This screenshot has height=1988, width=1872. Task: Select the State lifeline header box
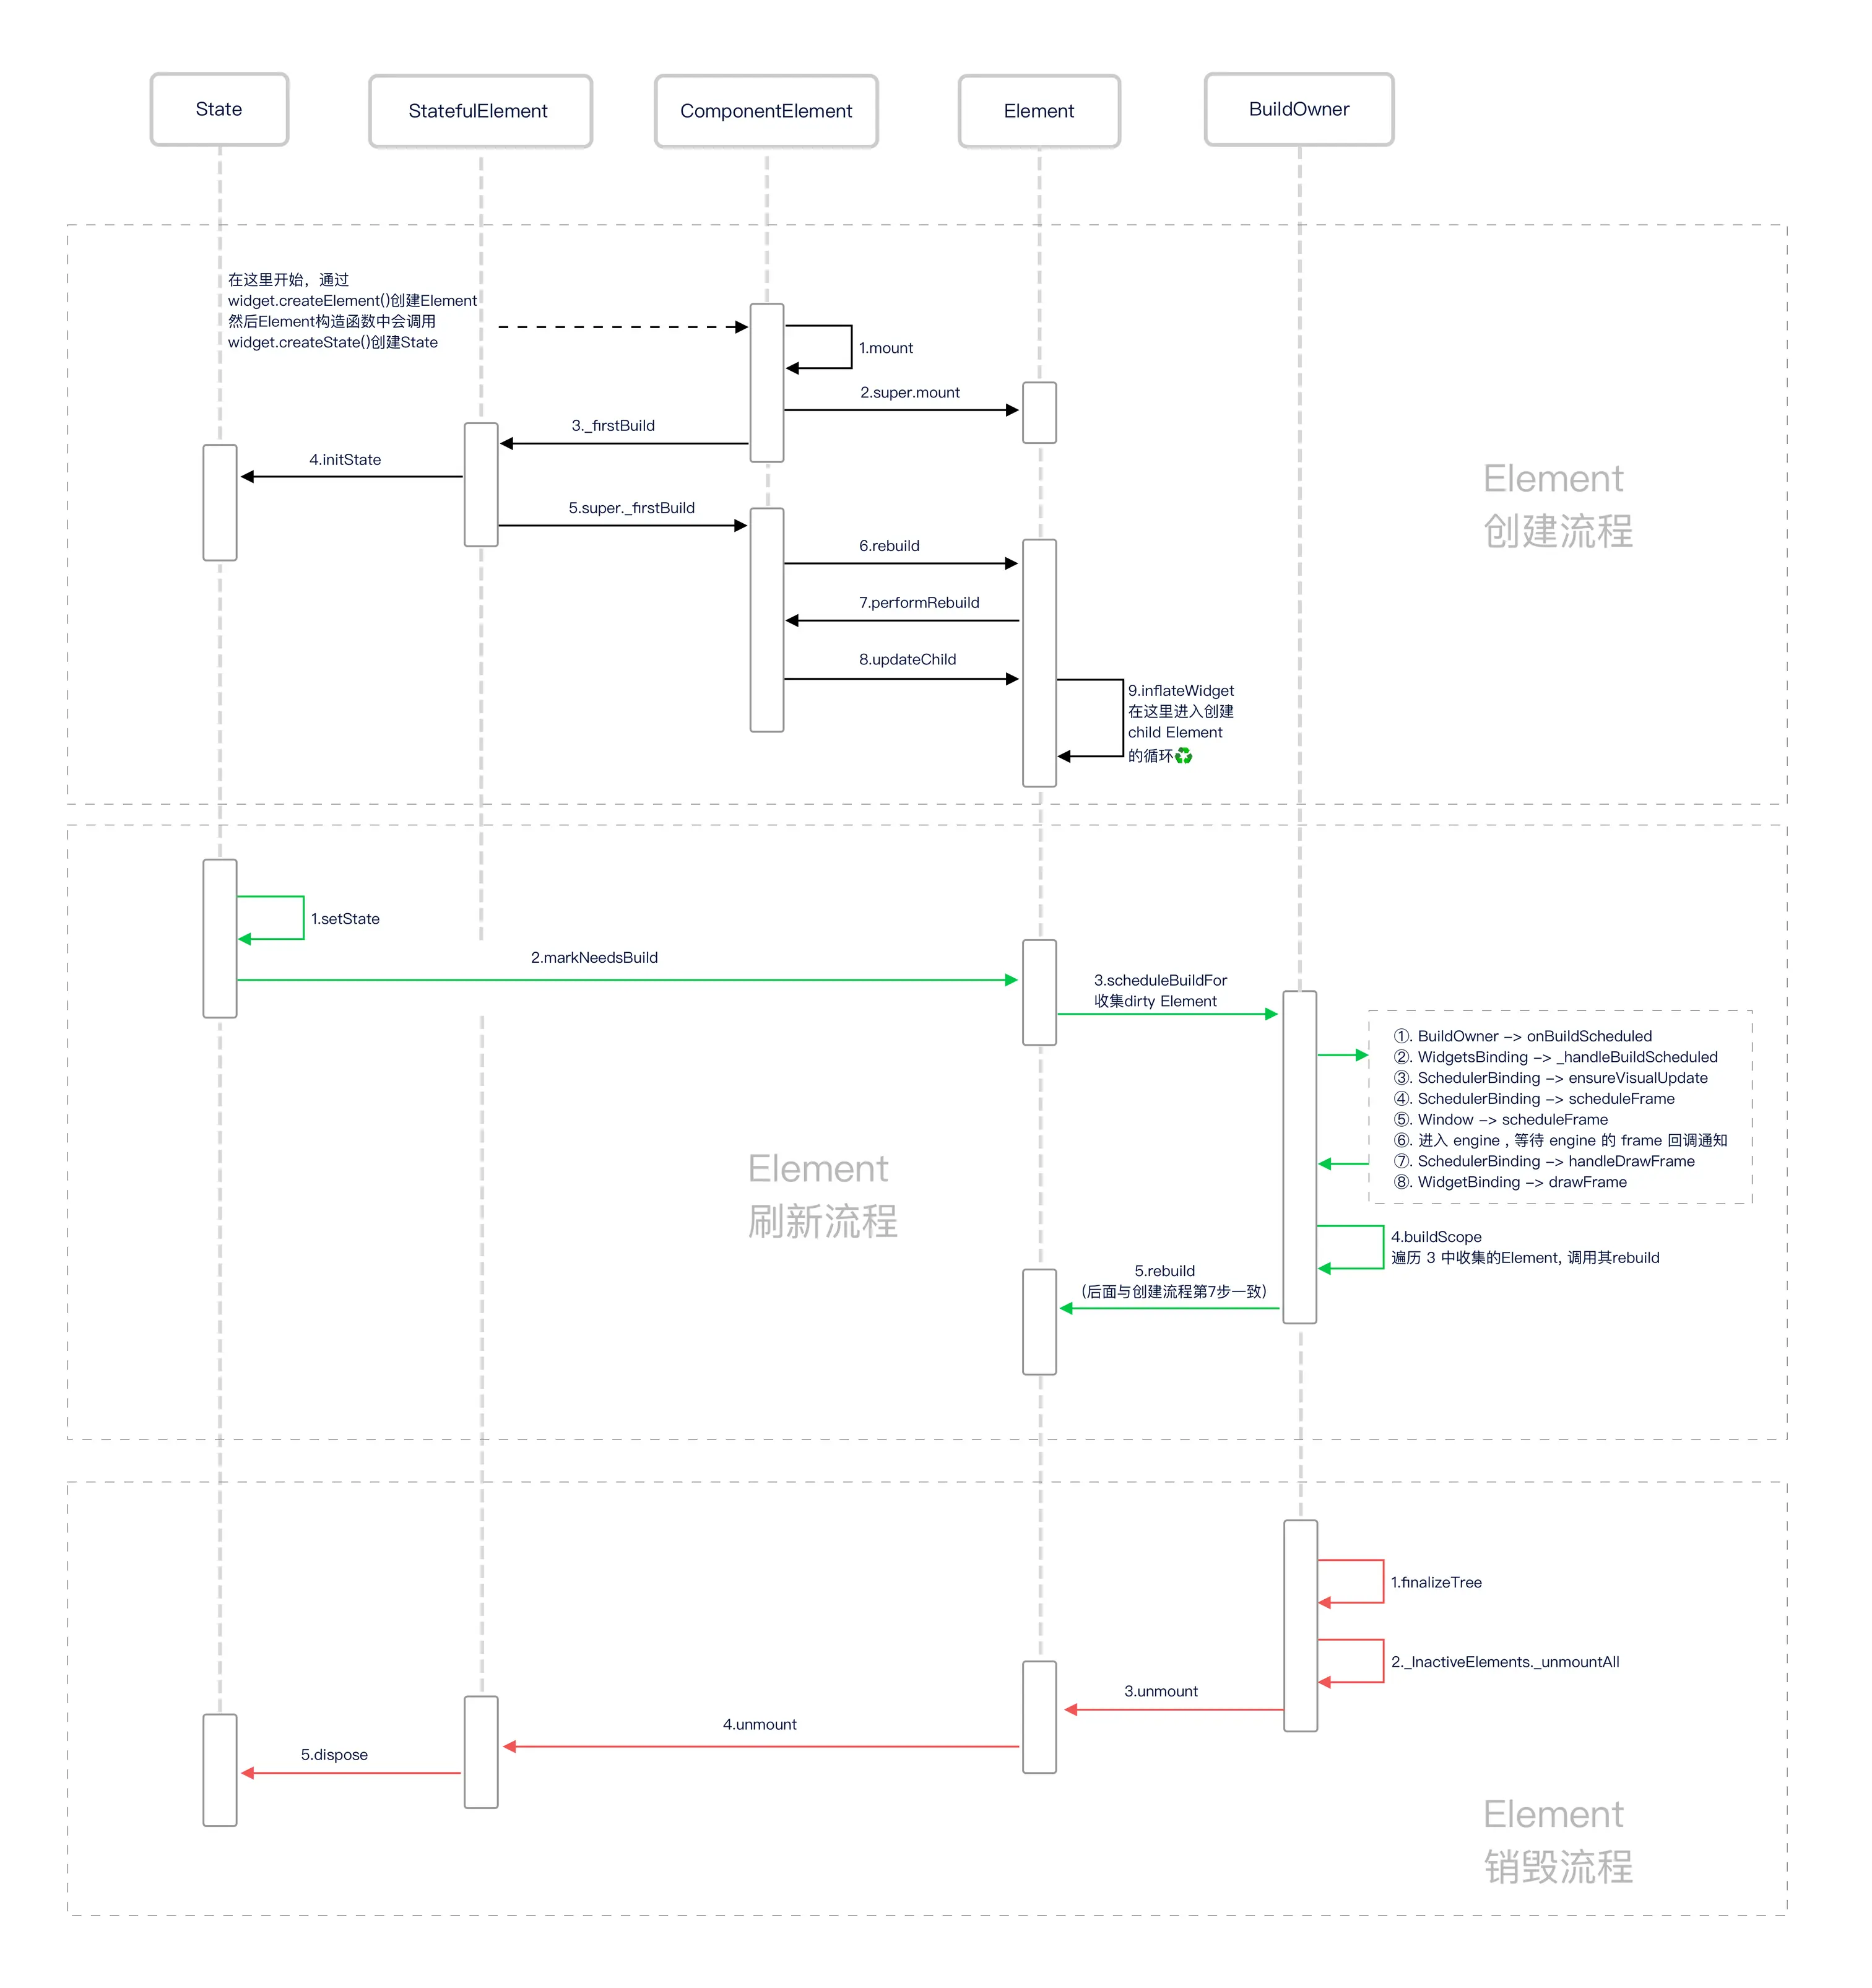pyautogui.click(x=219, y=109)
